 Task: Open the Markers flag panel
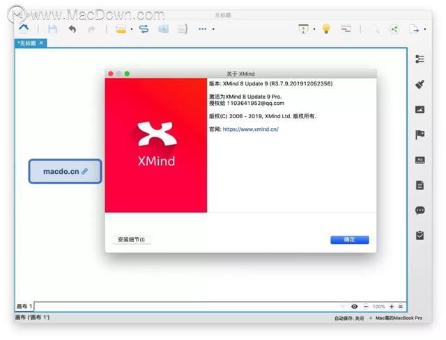click(x=420, y=134)
